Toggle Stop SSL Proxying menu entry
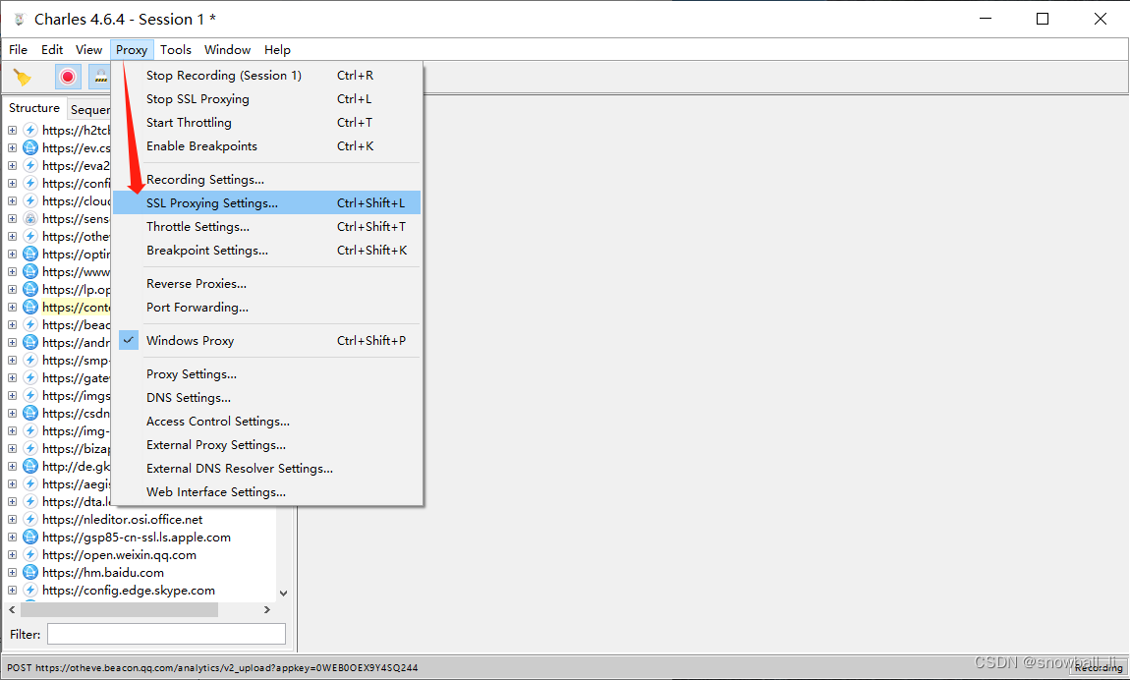This screenshot has width=1130, height=680. (266, 98)
